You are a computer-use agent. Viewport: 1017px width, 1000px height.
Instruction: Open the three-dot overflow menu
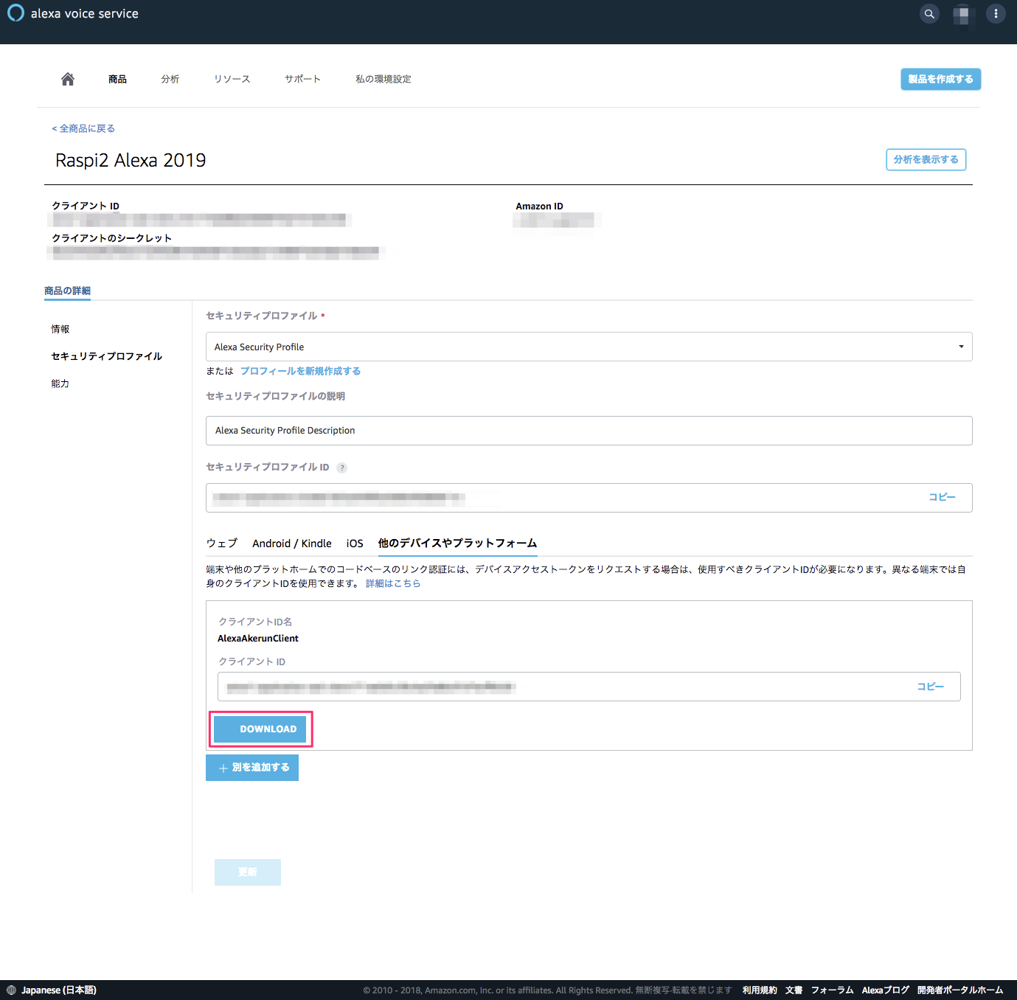click(996, 14)
